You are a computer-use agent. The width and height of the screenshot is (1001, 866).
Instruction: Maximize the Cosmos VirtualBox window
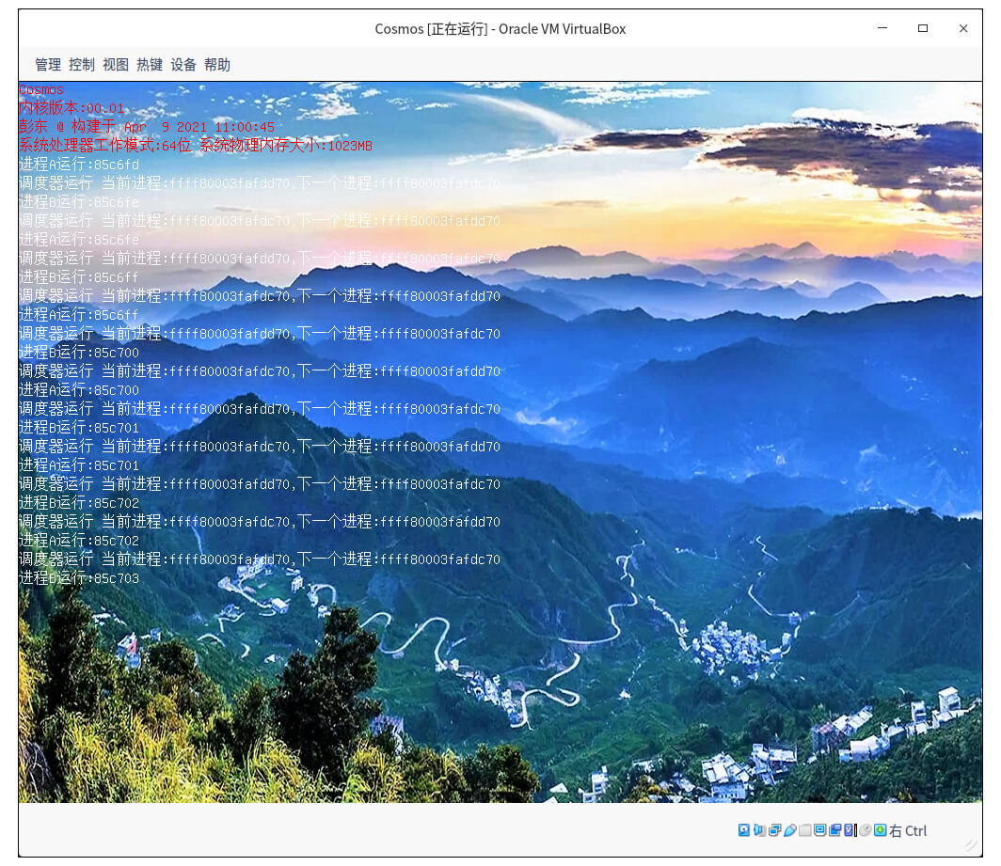923,28
